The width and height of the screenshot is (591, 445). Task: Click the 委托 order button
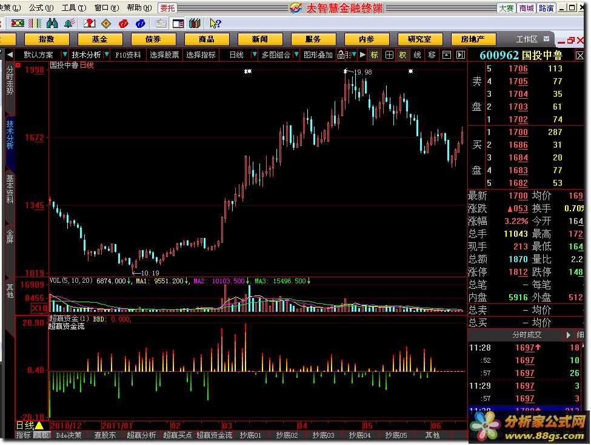point(168,8)
